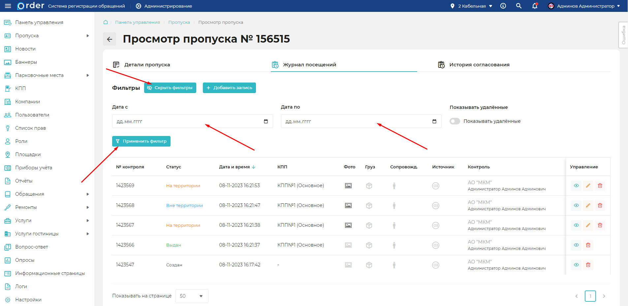The height and width of the screenshot is (306, 628).
Task: Click the info circle icon in header
Action: tap(503, 6)
